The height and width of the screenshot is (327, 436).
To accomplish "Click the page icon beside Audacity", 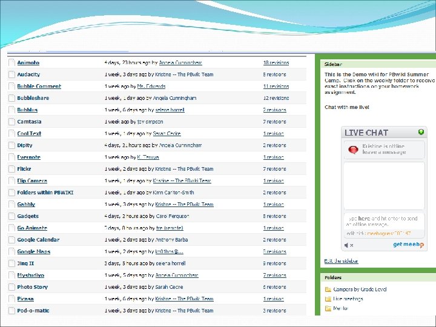I will [12, 74].
